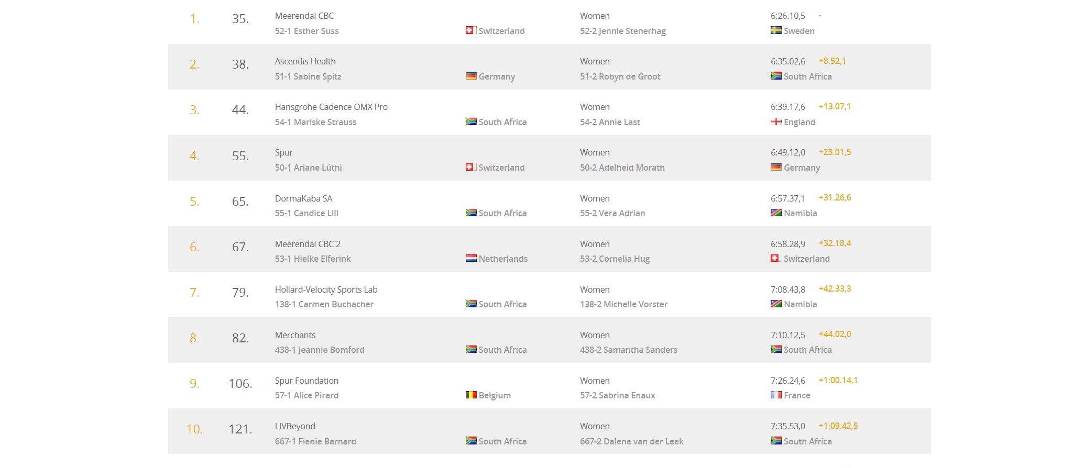Click Namibia flag in DormaKaba SA row
Image resolution: width=1073 pixels, height=468 pixels.
pos(776,213)
